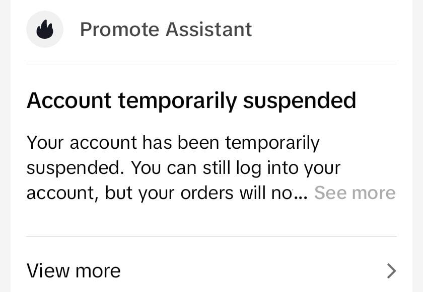
Task: Tap the right chevron beside View more
Action: pos(391,271)
